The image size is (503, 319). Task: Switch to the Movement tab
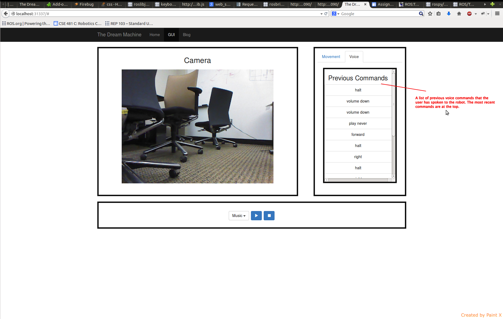click(331, 57)
